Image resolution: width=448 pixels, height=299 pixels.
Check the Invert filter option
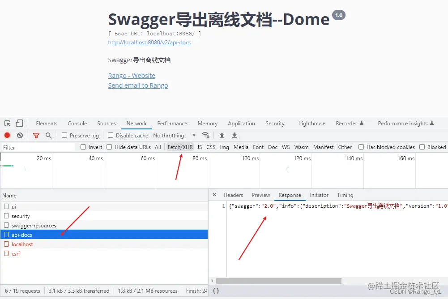tap(83, 147)
